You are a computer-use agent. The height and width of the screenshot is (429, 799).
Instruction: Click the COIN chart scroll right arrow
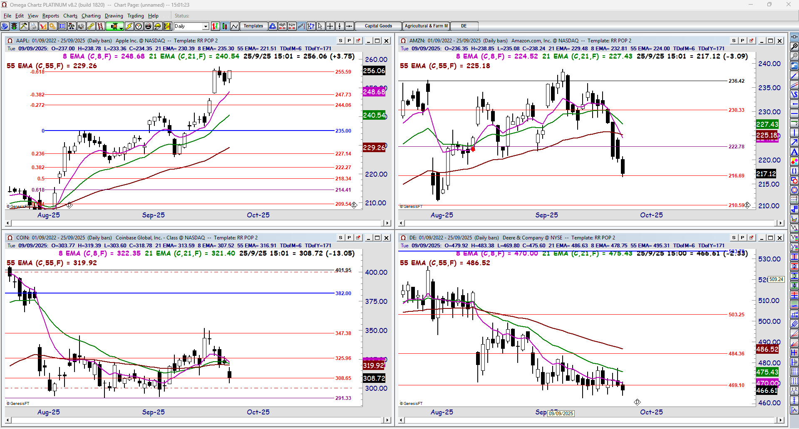[387, 420]
